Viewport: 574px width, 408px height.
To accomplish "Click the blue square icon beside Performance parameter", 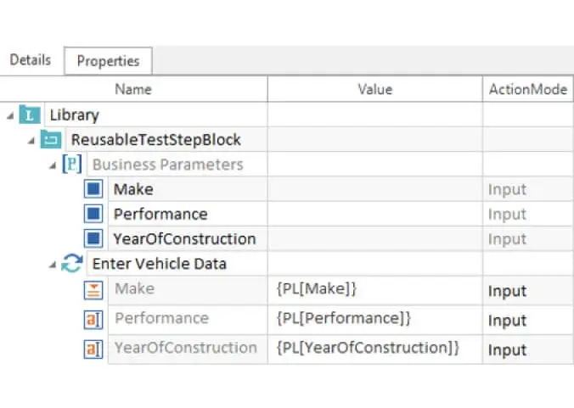I will (93, 214).
